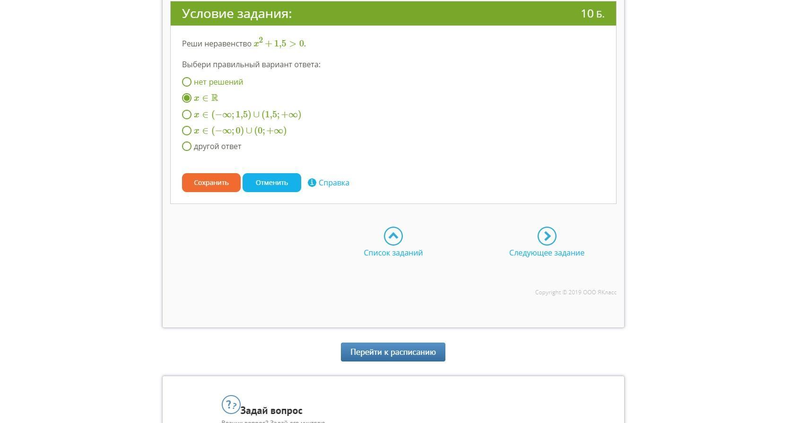Choose the answer with intervals split at 0
Viewport: 809px width, 423px height.
187,131
